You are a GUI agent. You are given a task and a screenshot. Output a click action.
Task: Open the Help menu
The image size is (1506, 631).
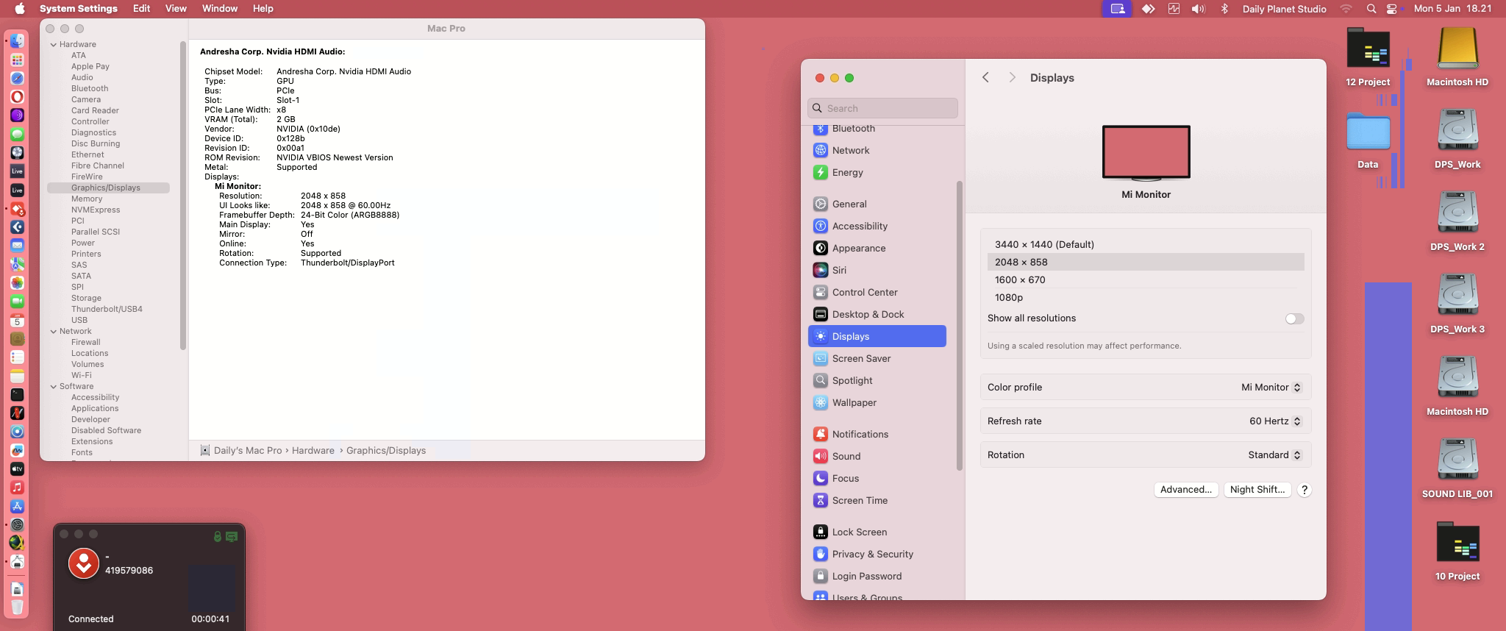263,9
